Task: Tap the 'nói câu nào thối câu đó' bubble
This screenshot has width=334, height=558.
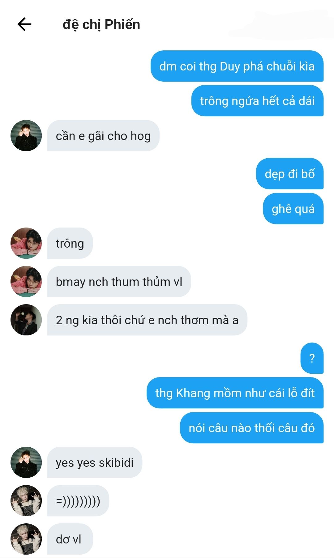Action: pos(252,428)
